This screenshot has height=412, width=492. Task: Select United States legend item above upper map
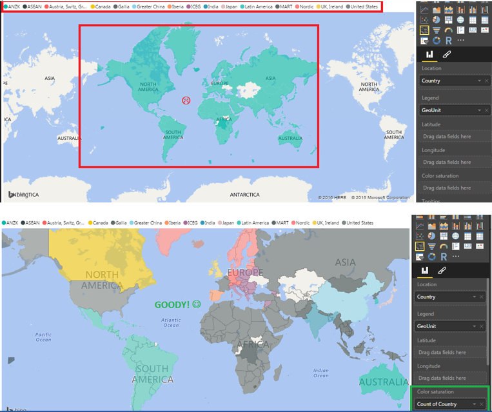[362, 6]
